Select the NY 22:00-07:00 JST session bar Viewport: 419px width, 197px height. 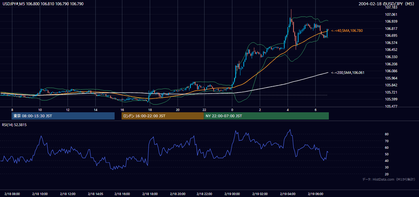tap(266, 116)
